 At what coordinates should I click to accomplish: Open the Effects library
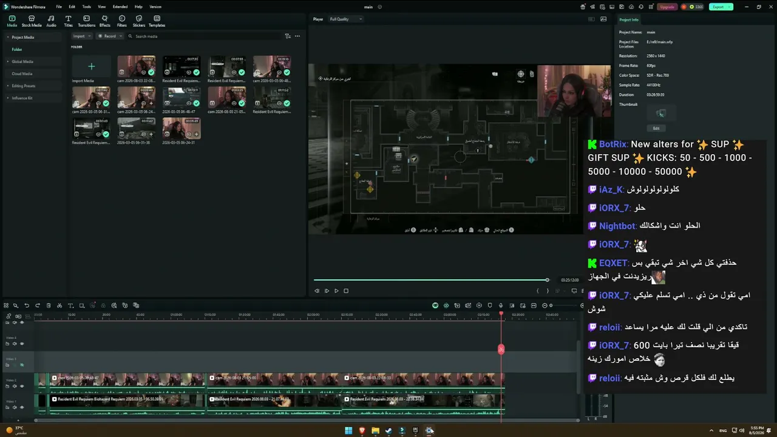[x=105, y=21]
